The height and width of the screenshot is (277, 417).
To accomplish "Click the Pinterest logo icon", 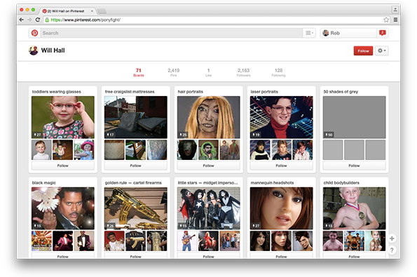I will coord(34,33).
